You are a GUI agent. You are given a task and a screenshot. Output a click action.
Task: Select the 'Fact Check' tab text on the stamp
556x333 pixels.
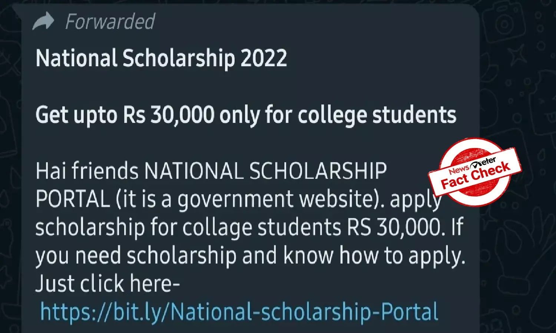tap(475, 178)
